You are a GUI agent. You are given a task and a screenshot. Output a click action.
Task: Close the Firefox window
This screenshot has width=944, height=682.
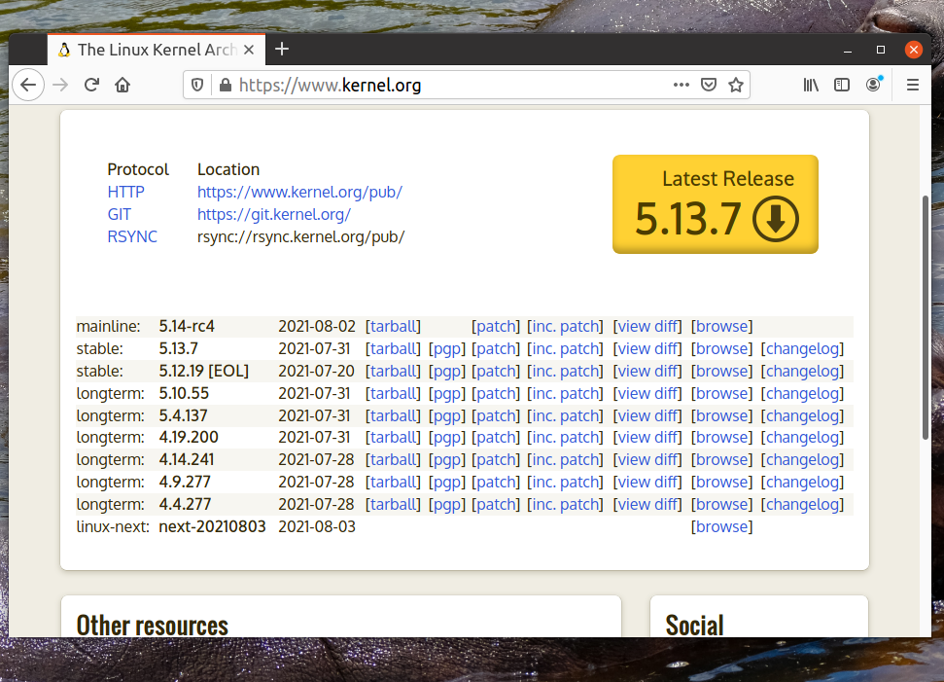[913, 50]
